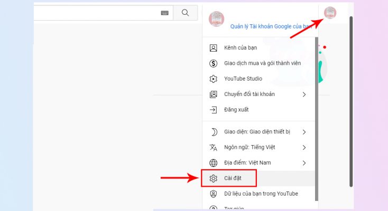The height and width of the screenshot is (211, 388).
Task: Open Địa điểm: Việt Nam option
Action: pos(258,163)
